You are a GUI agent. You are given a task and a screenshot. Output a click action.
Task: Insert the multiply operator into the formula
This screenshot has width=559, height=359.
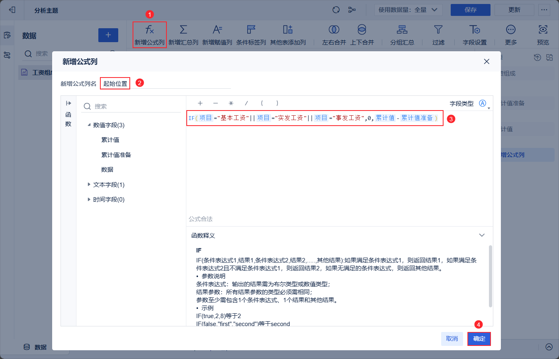tap(231, 103)
